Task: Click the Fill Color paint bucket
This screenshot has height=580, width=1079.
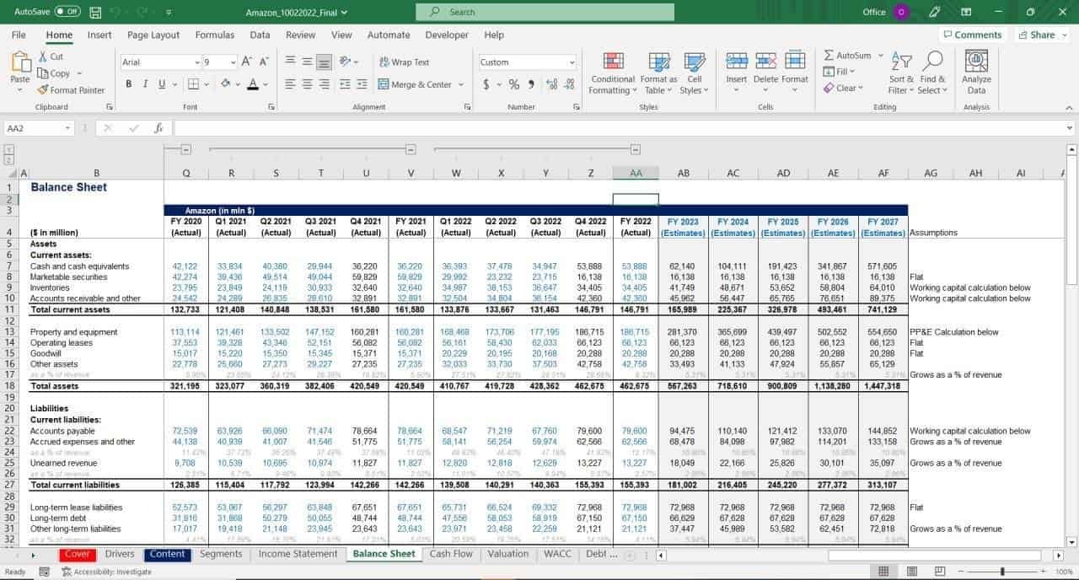Action: 226,83
